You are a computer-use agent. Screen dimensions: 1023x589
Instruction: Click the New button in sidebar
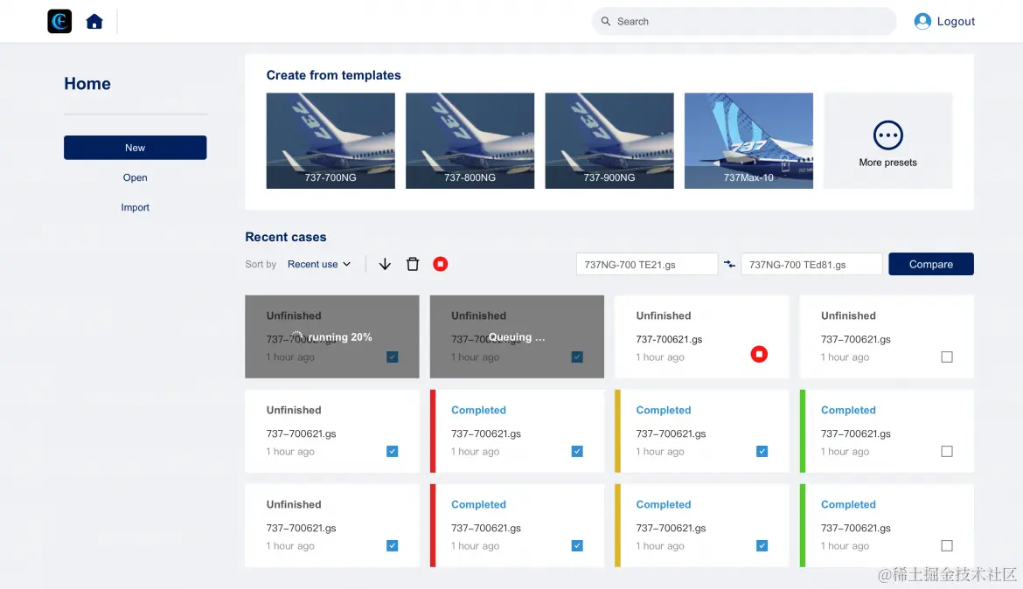click(136, 148)
